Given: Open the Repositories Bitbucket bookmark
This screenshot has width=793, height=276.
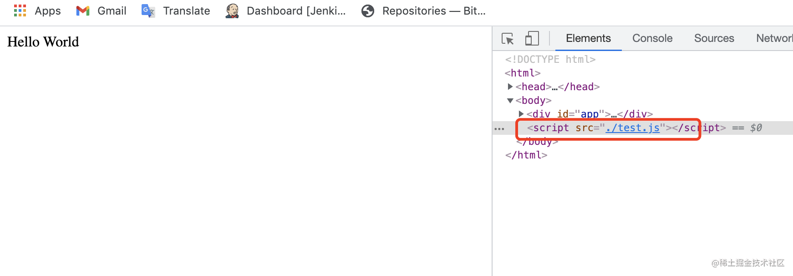Looking at the screenshot, I should 423,11.
